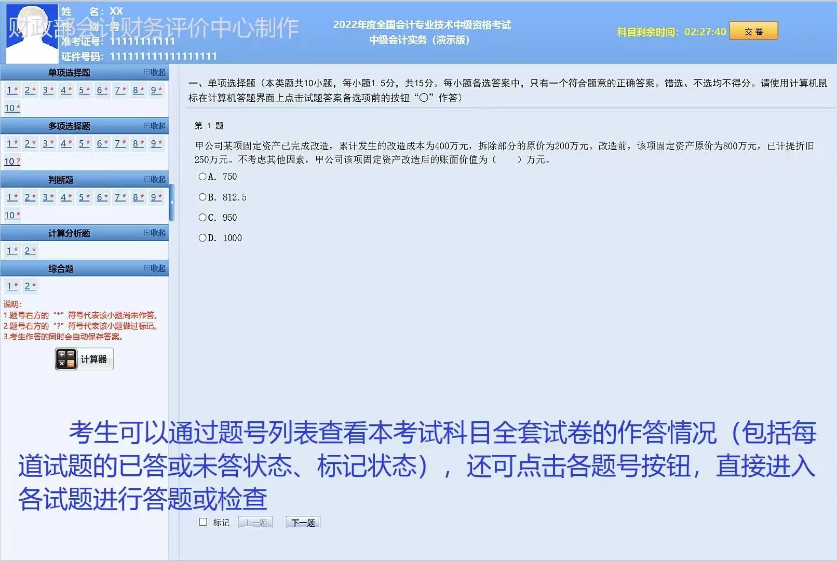Collapse the 计算分析题 section via 收起

(158, 233)
